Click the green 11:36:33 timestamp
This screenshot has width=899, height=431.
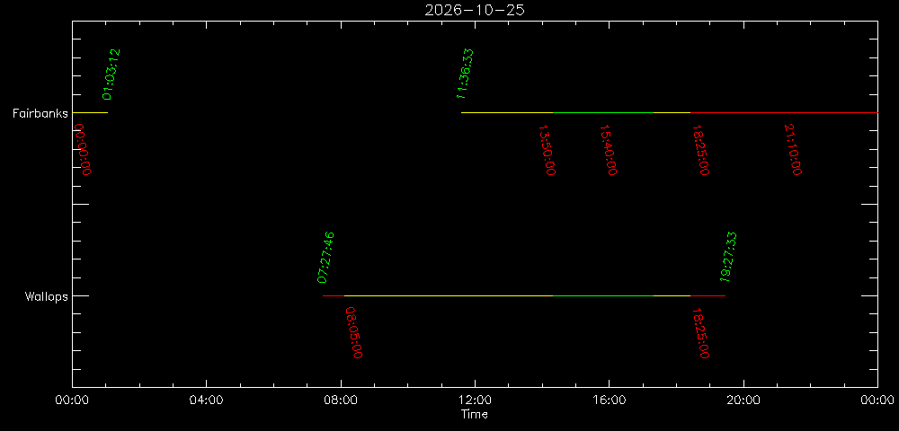click(x=466, y=75)
